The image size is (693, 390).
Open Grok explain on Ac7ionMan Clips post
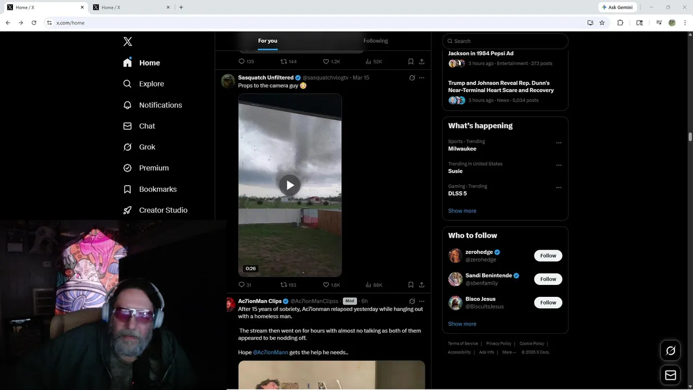[x=412, y=301]
